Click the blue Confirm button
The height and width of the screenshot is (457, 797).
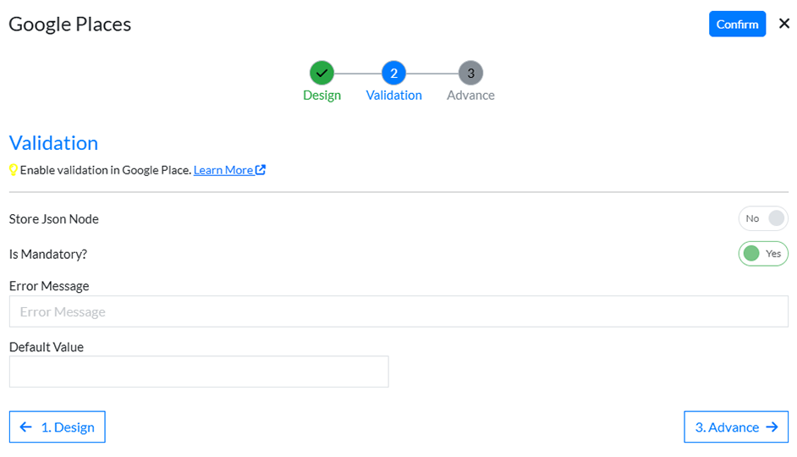(x=737, y=24)
